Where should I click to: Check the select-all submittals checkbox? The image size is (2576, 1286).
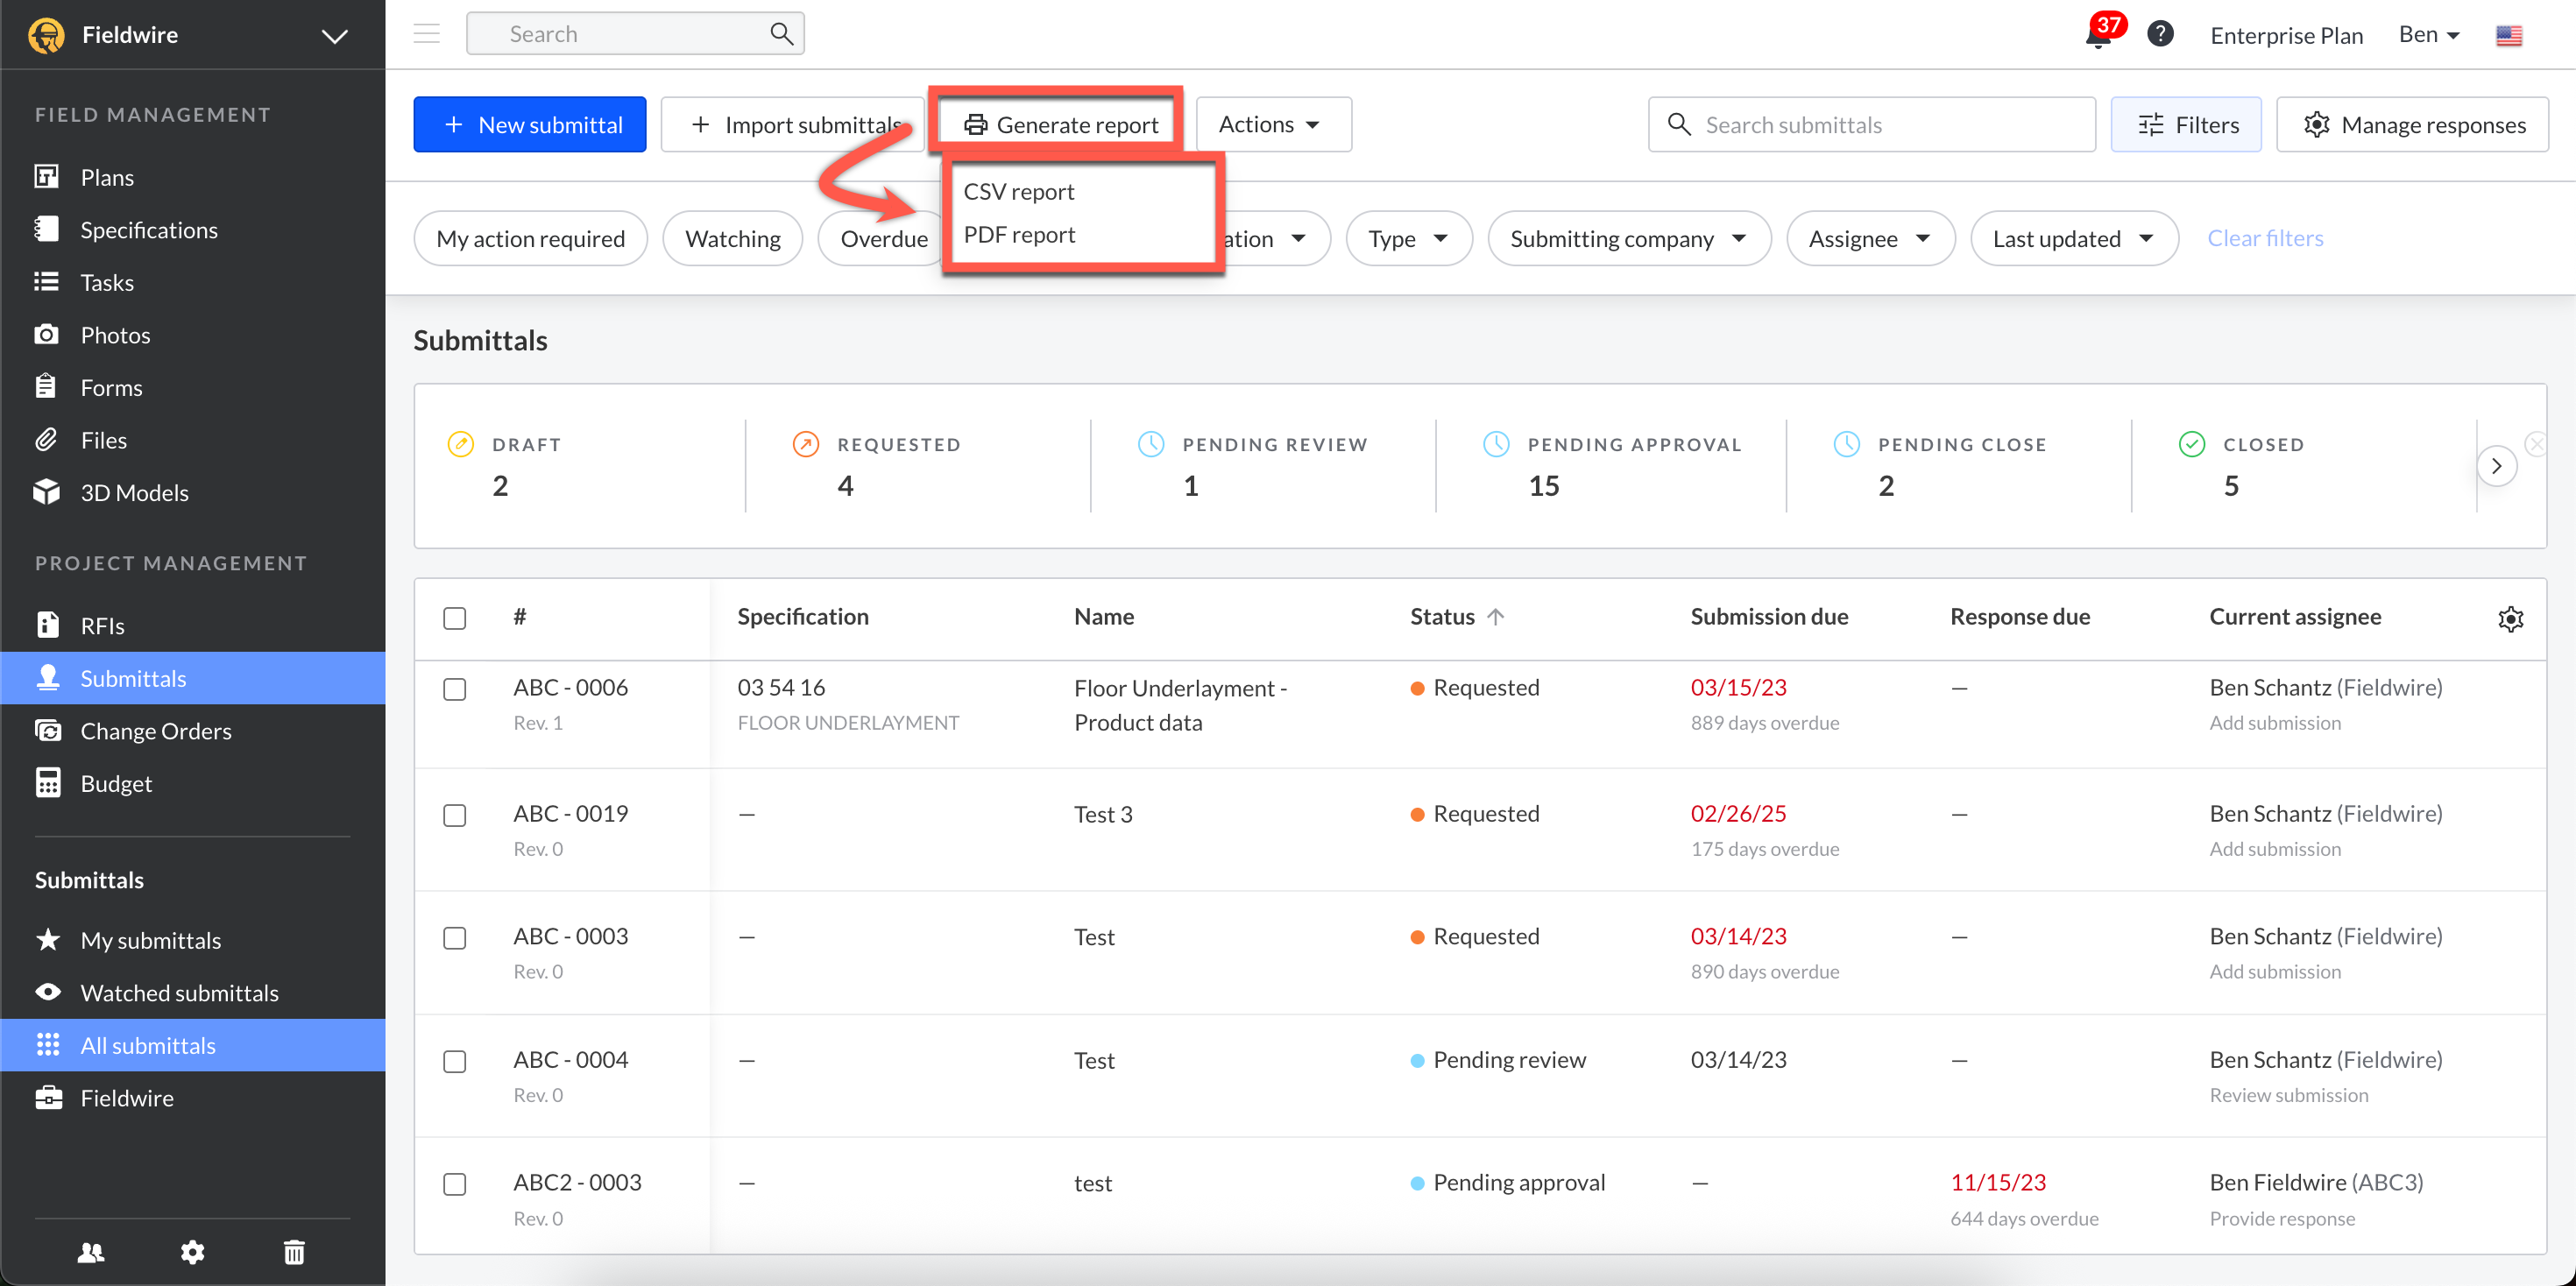pos(455,618)
